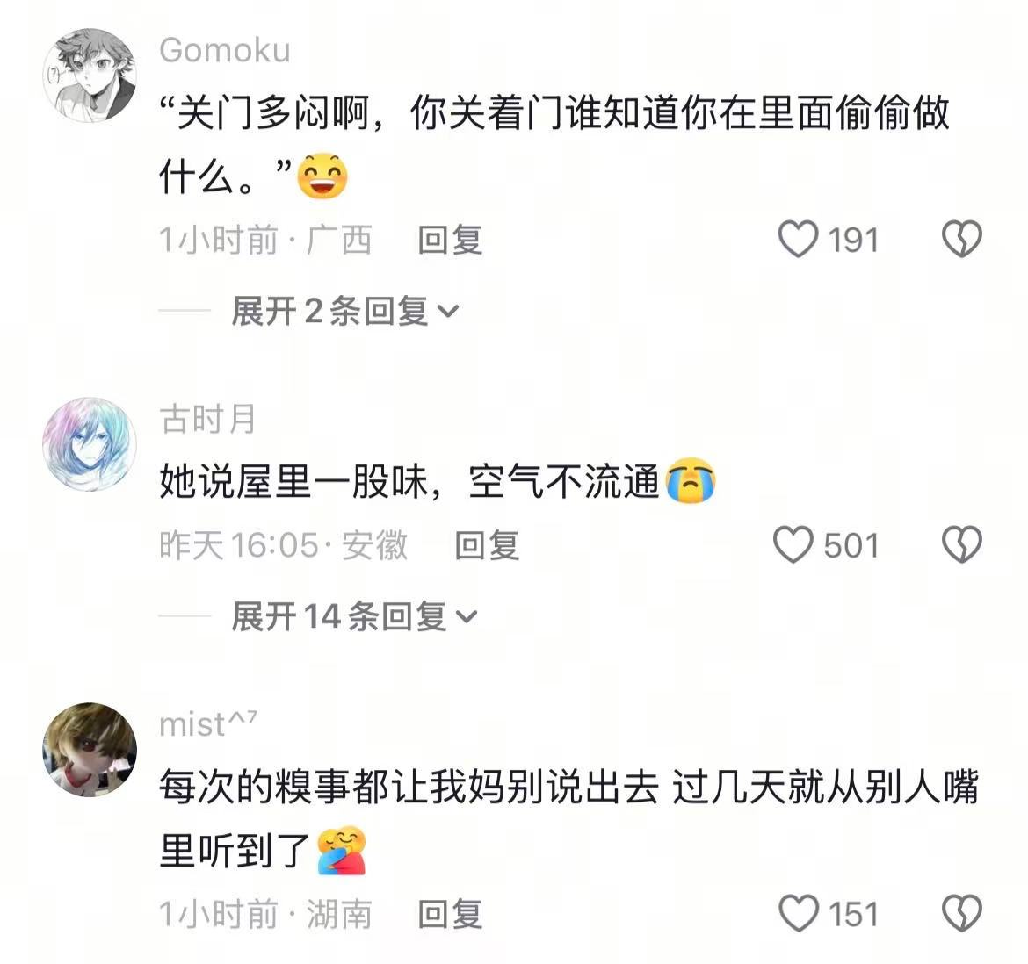Image resolution: width=1028 pixels, height=964 pixels.
Task: Open mist^7's avatar profile picture
Action: click(x=90, y=749)
